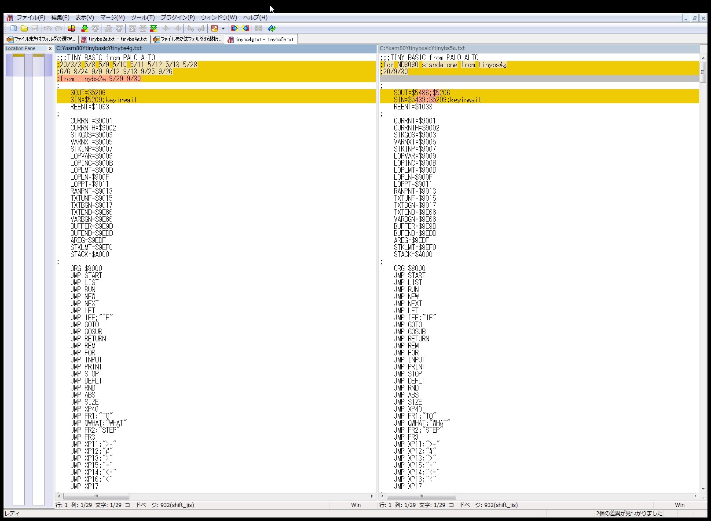Viewport: 711px width, 521px height.
Task: Switch to the first ファイルまたはフォルダの選択 tab
Action: [x=41, y=39]
